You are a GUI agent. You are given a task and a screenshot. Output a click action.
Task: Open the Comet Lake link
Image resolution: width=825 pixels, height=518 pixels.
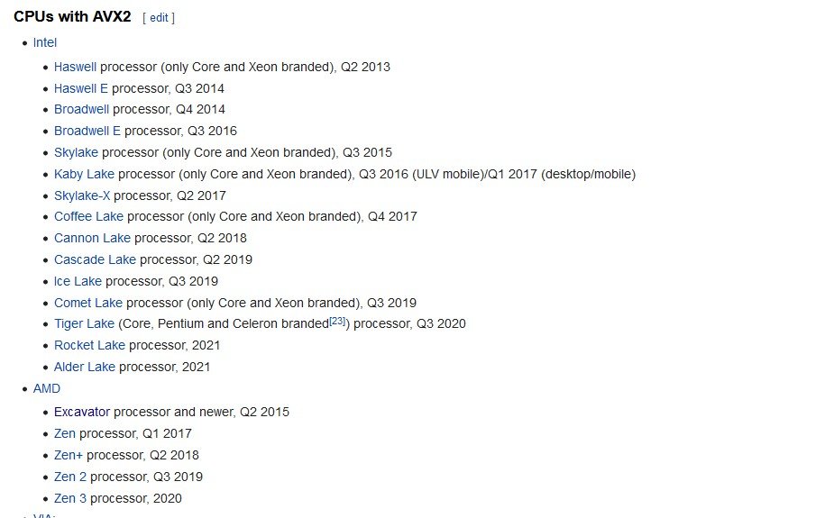point(88,303)
